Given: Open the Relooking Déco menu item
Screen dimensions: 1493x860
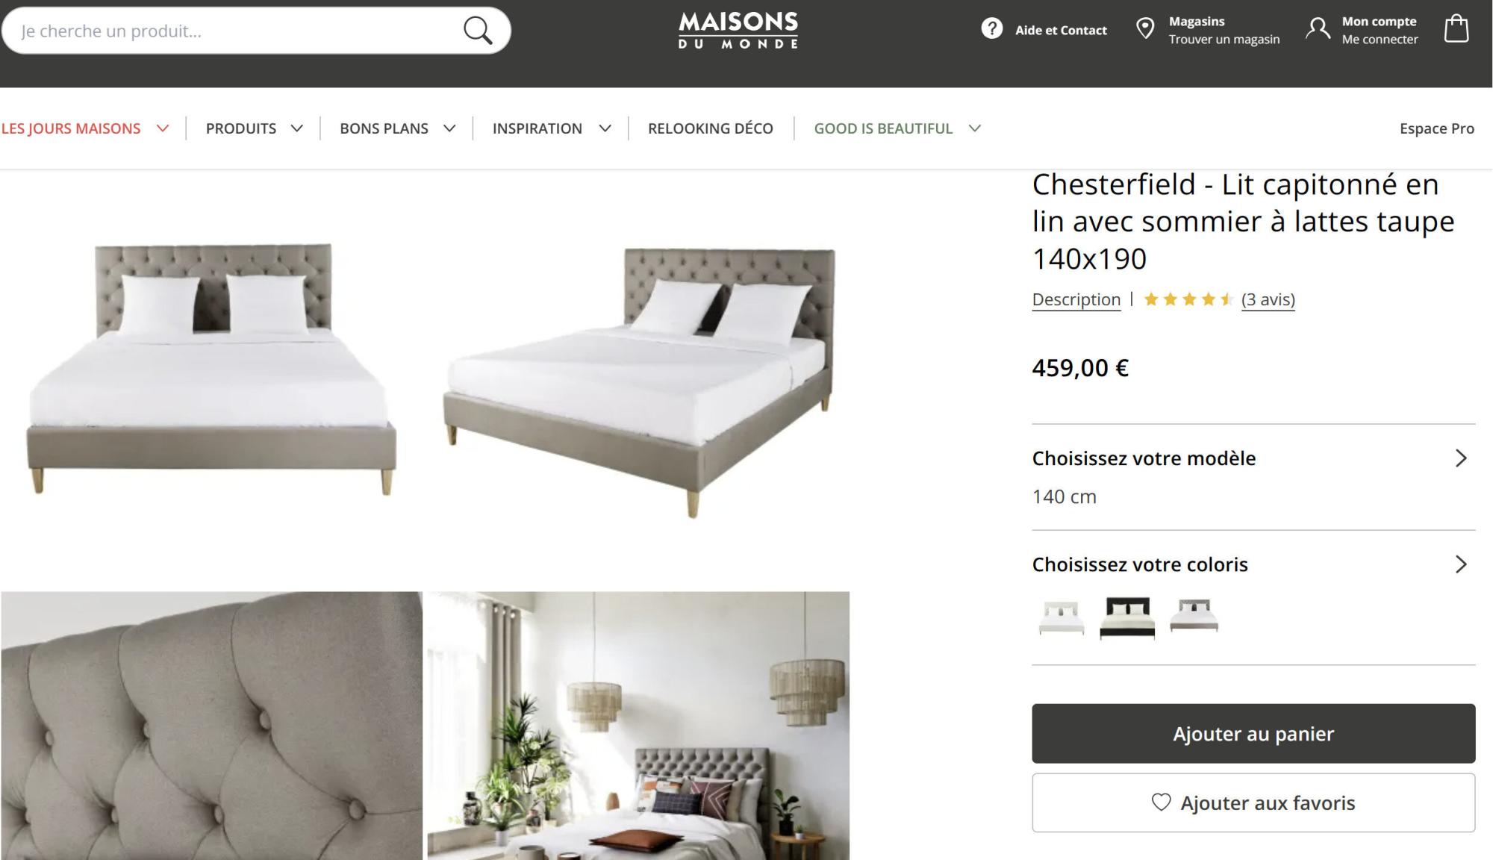Looking at the screenshot, I should [x=710, y=128].
